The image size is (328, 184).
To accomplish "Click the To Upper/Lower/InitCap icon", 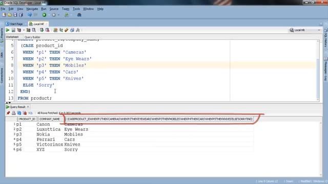I will click(61, 30).
